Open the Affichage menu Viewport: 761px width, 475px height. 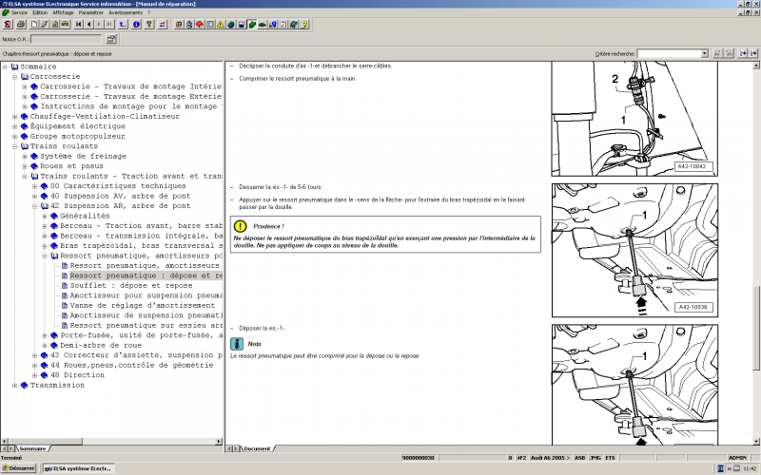coord(62,12)
